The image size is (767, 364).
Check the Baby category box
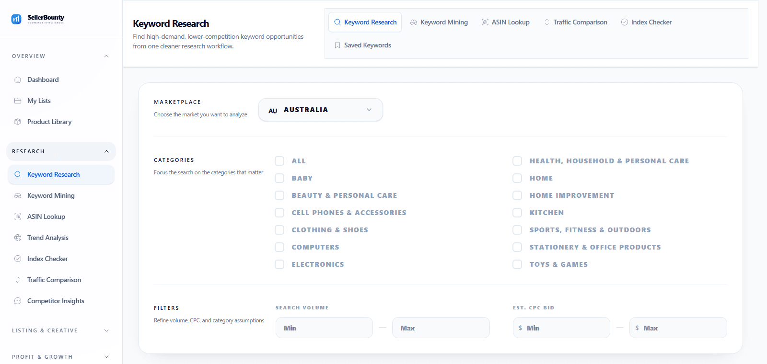pyautogui.click(x=279, y=178)
